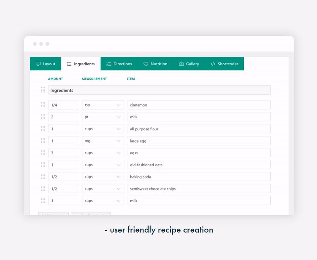This screenshot has width=317, height=260.
Task: Click the drag handle beside all purpose flour
Action: [43, 129]
